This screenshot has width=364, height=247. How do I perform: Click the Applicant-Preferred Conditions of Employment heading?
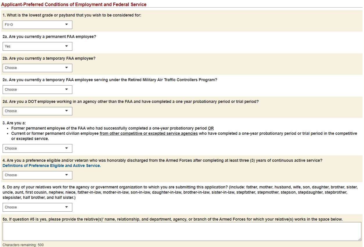(x=74, y=4)
